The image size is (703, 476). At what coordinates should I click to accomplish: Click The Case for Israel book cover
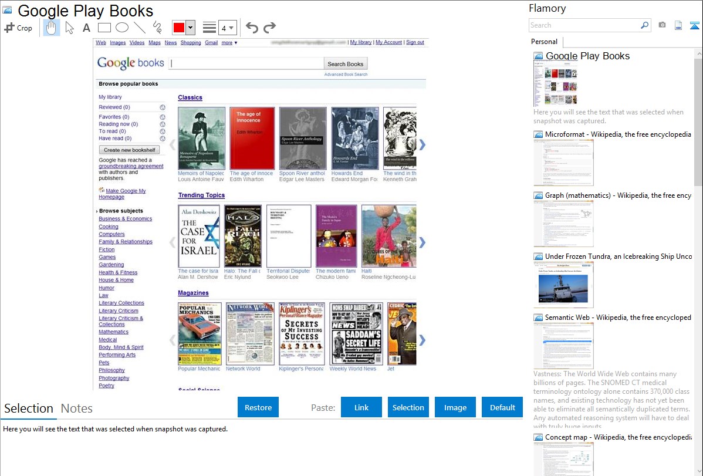[198, 237]
